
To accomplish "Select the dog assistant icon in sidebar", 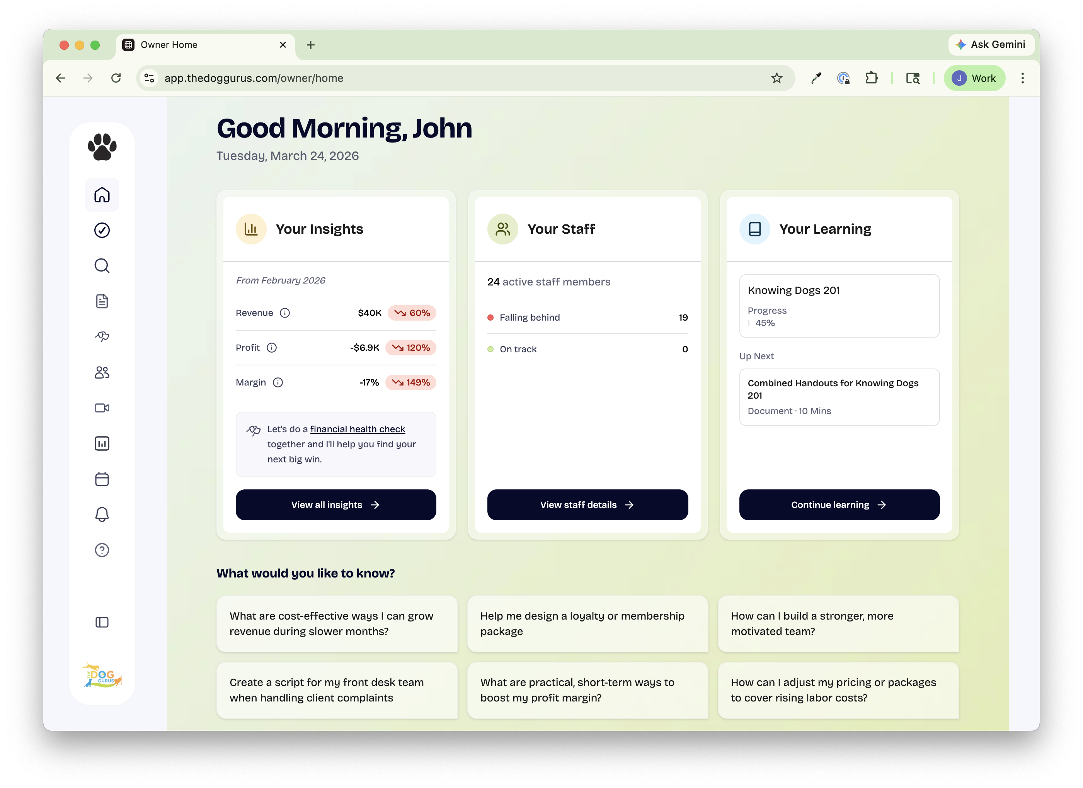I will point(102,336).
